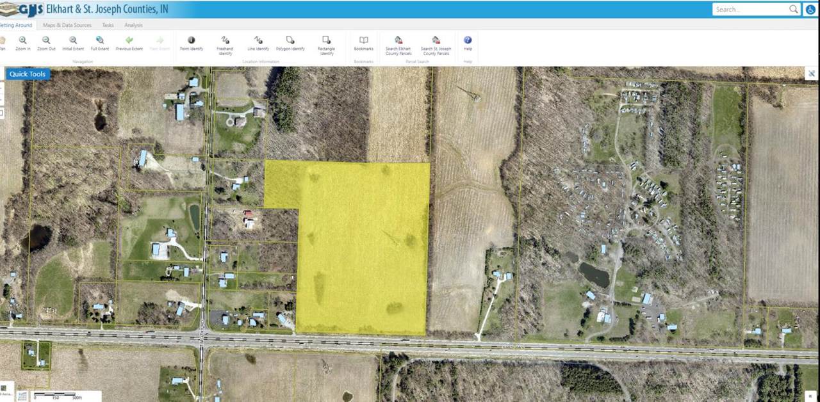Go to Initial Extent

[73, 43]
